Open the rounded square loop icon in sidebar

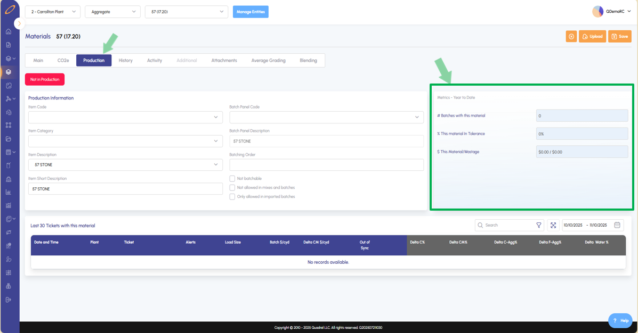(9, 85)
